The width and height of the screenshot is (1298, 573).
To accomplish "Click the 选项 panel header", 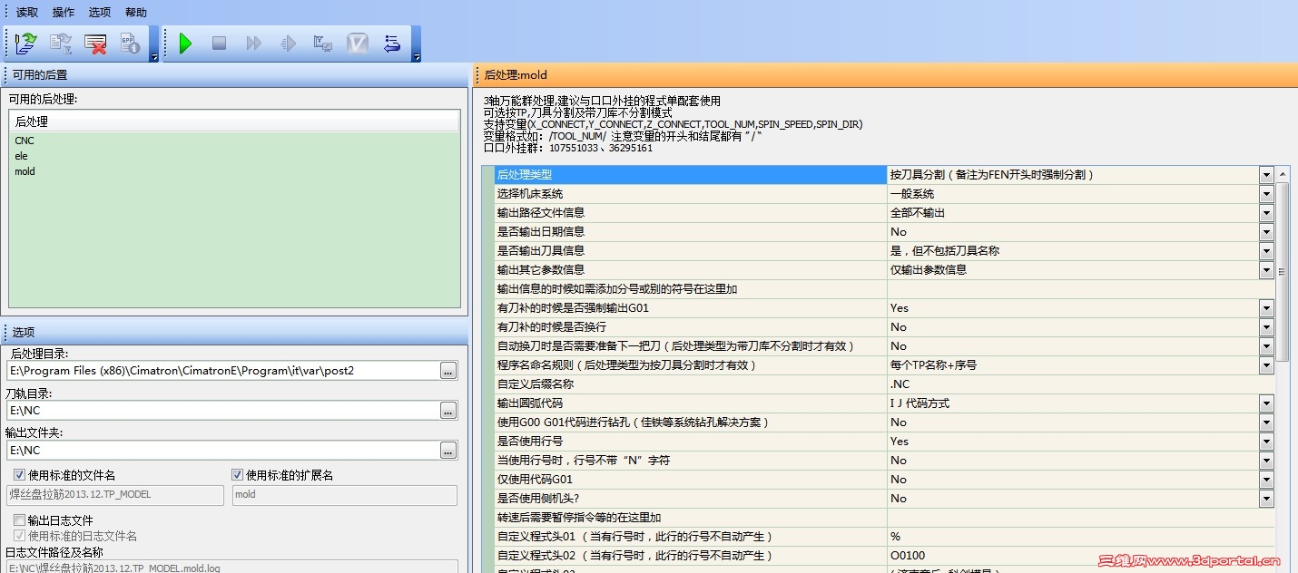I will tap(234, 332).
